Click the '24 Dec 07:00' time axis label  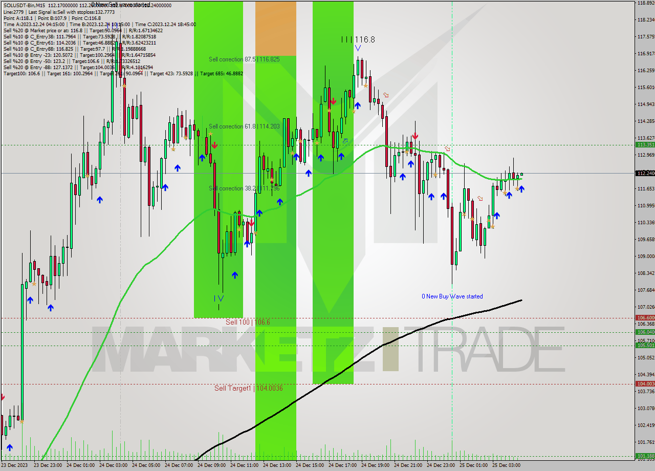pyautogui.click(x=179, y=465)
